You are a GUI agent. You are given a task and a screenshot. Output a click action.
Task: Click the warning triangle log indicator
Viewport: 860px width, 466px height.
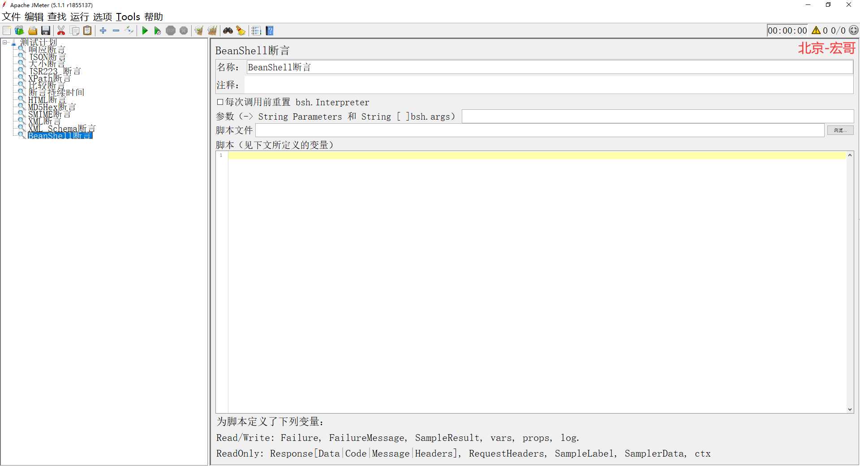816,30
